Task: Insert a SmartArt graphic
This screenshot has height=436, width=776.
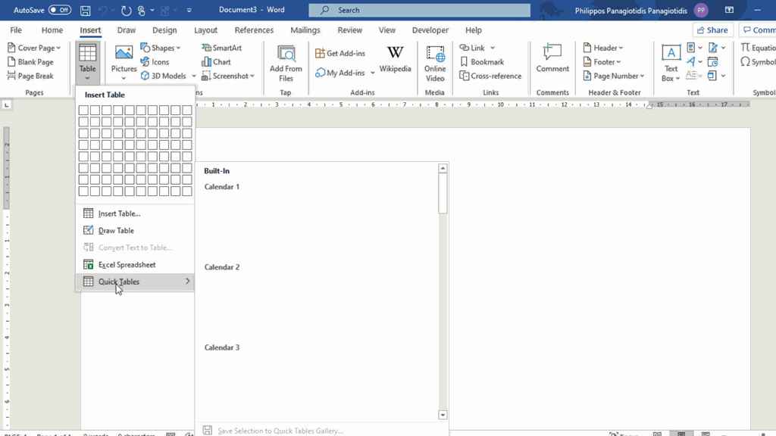Action: tap(222, 48)
